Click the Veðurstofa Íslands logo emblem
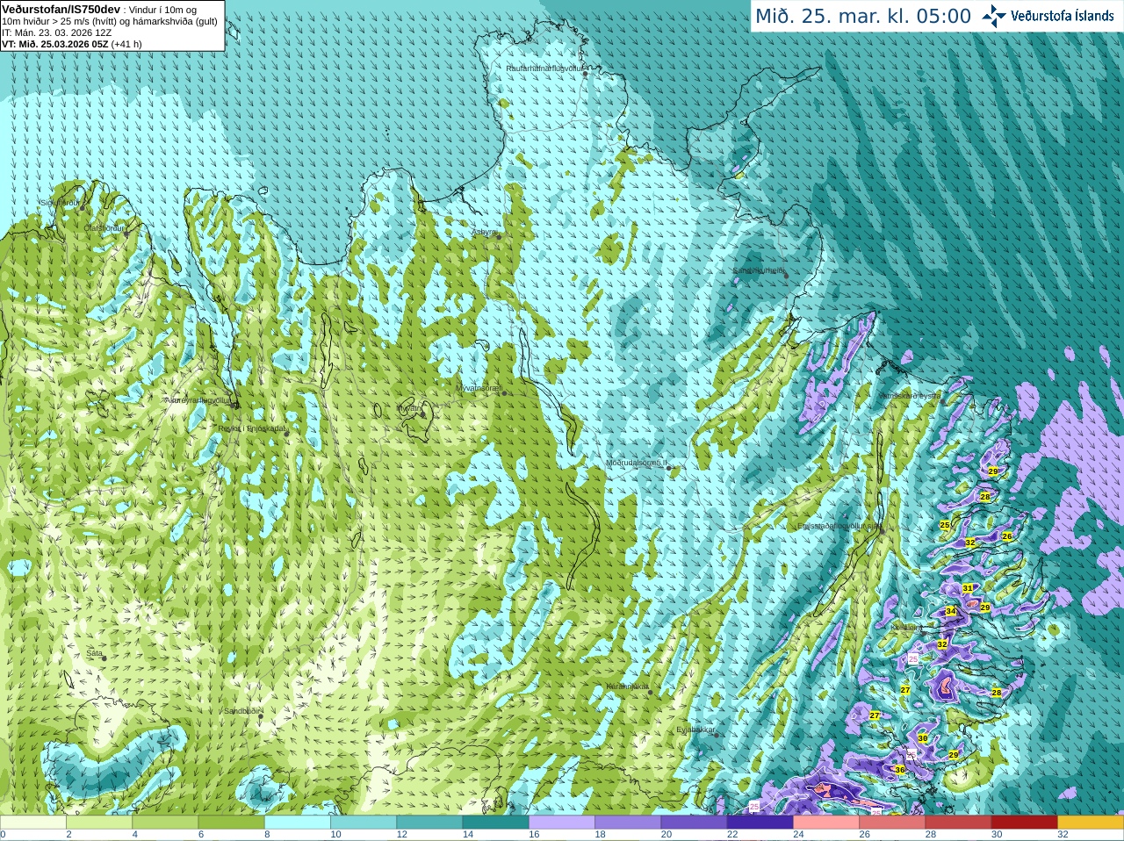This screenshot has width=1124, height=841. click(x=994, y=16)
